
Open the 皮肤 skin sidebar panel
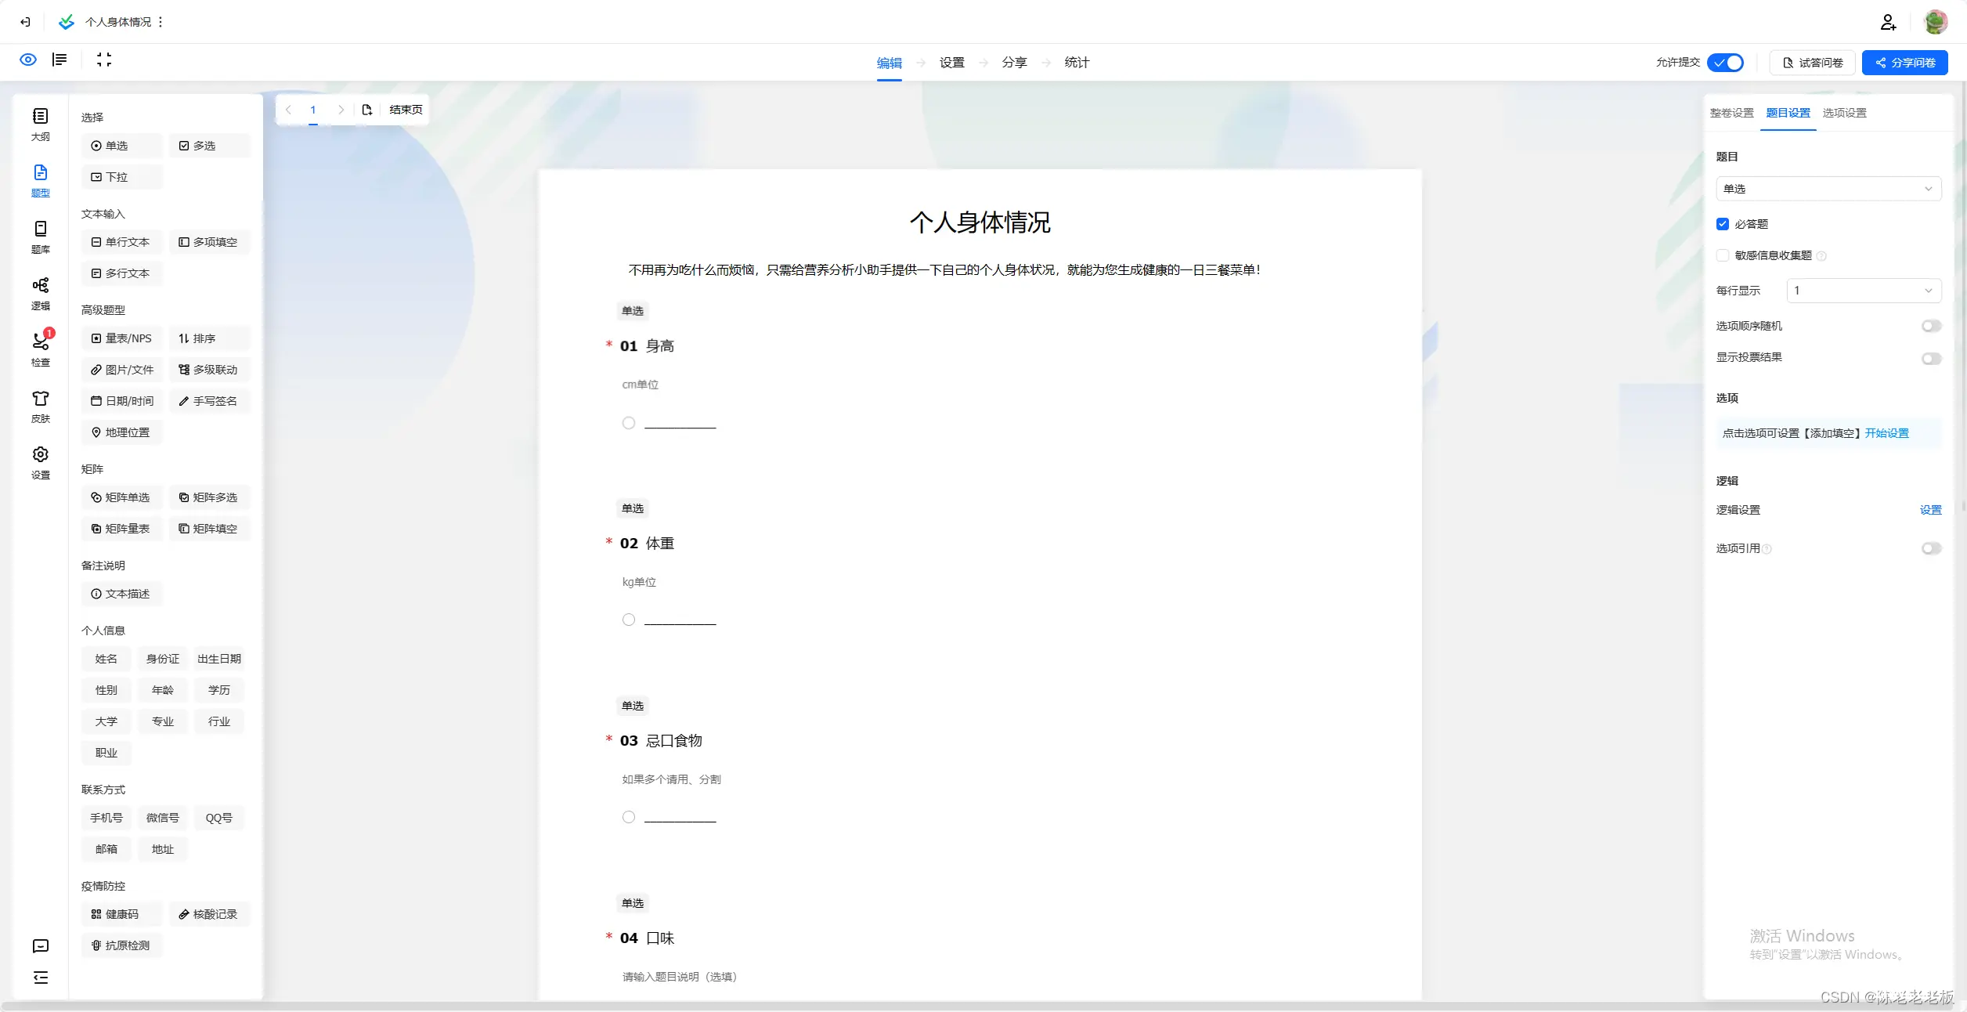(x=41, y=407)
